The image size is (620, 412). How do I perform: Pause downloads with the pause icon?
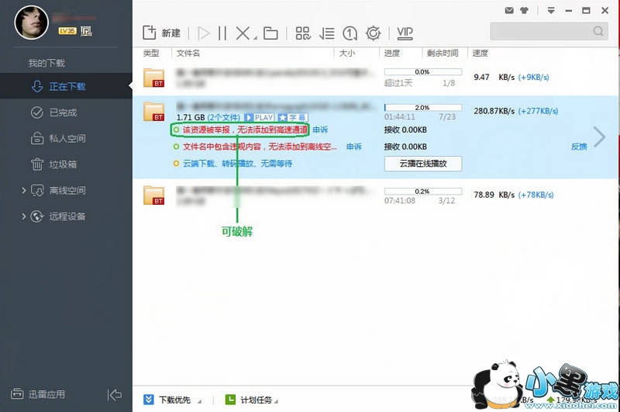click(222, 33)
